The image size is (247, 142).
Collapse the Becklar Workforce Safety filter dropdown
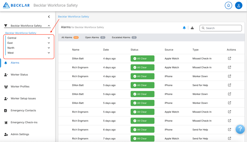[49, 26]
